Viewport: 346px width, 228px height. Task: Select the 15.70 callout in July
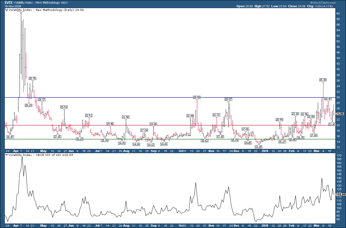[105, 141]
